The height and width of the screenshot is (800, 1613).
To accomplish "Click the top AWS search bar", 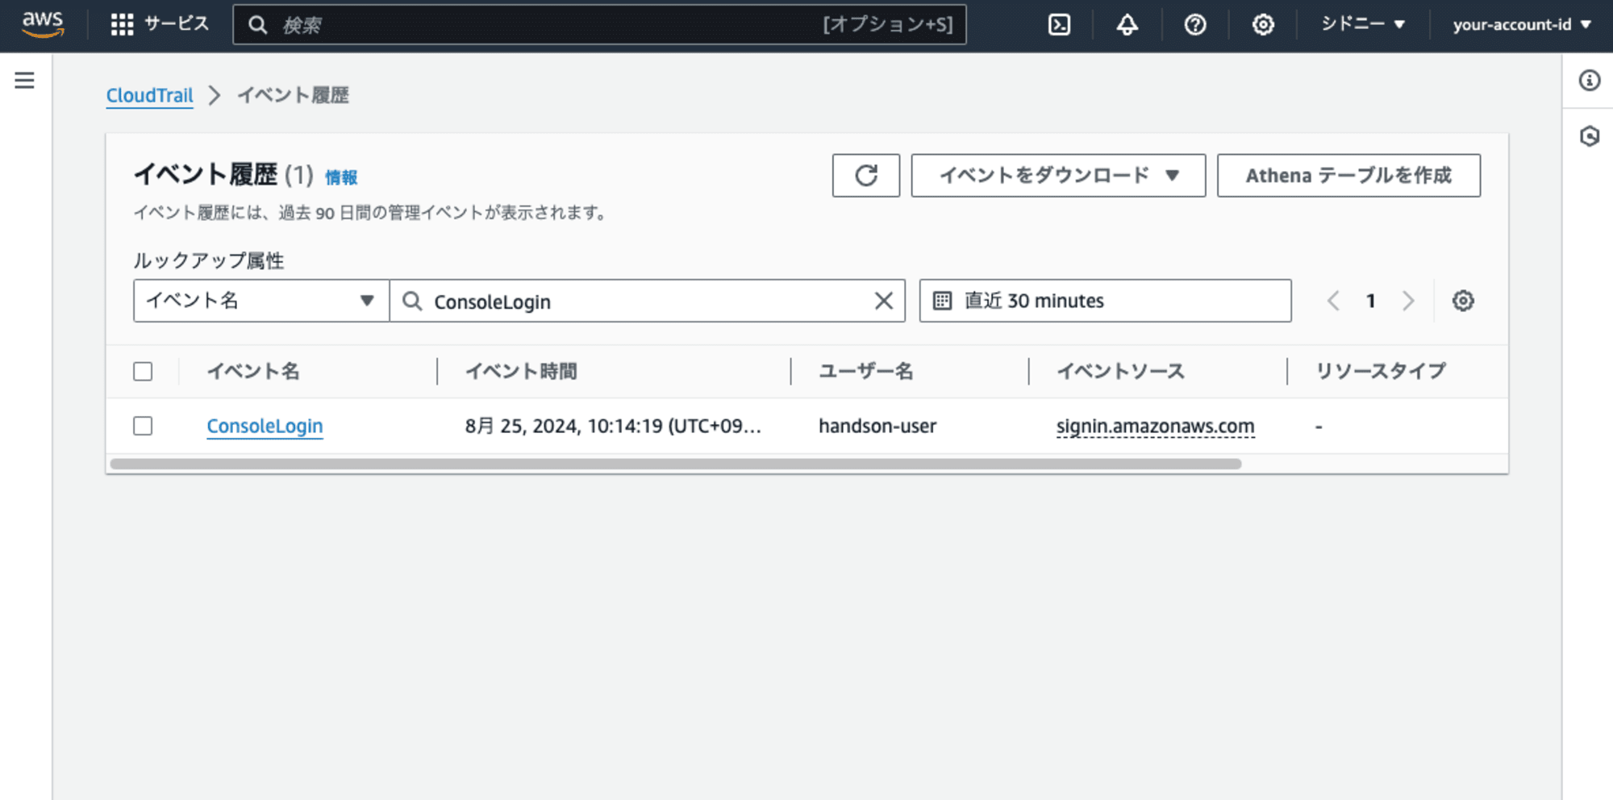I will tap(599, 25).
